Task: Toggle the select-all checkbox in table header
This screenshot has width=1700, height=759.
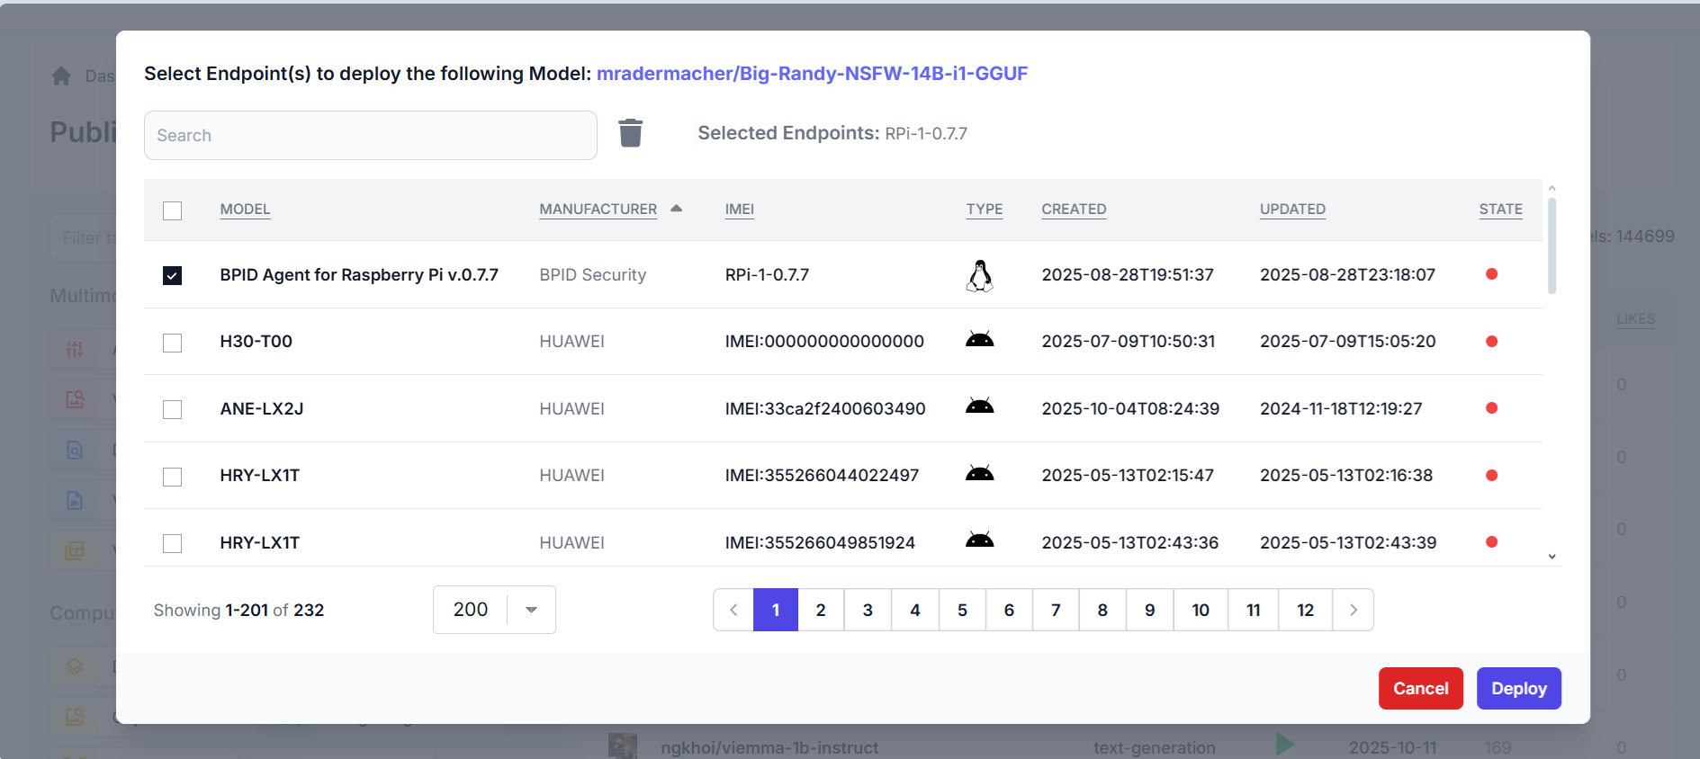Action: [x=173, y=210]
